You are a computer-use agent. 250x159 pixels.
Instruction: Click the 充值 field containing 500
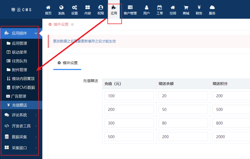129,137
